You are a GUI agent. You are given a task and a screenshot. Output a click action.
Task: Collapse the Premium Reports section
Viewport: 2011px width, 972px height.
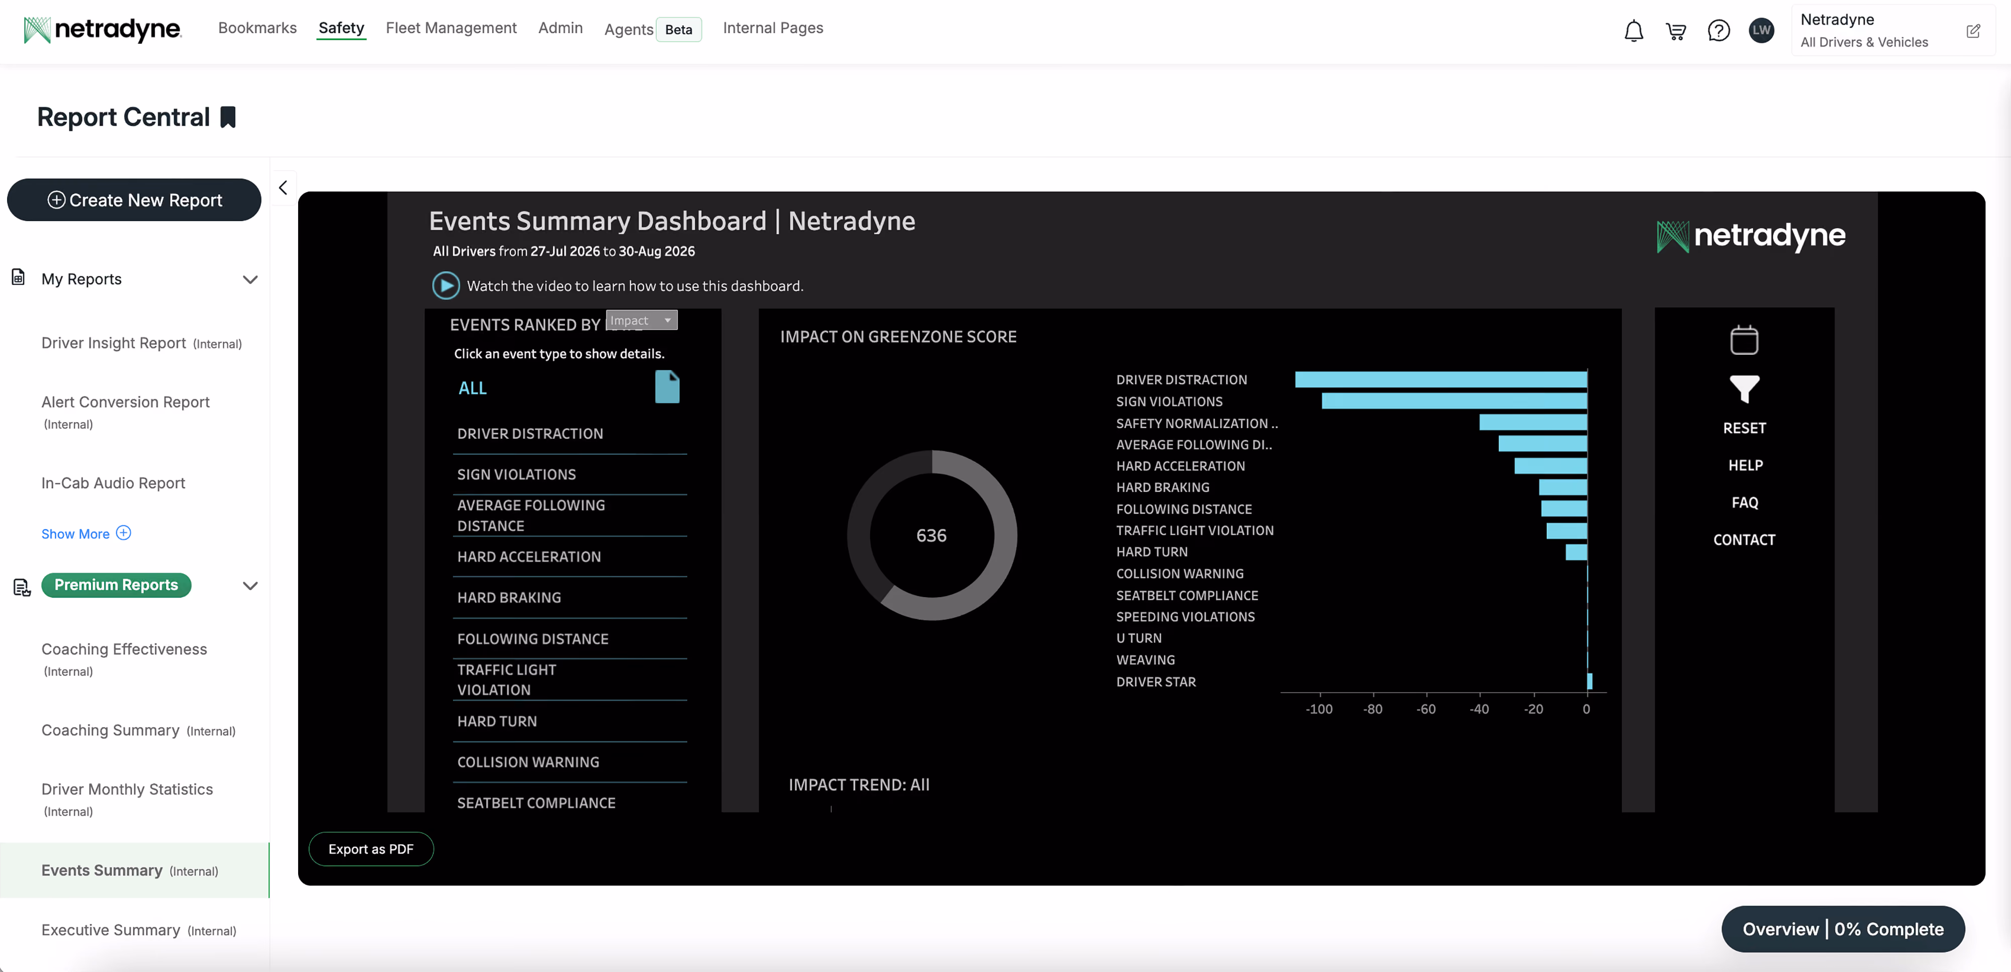coord(250,586)
